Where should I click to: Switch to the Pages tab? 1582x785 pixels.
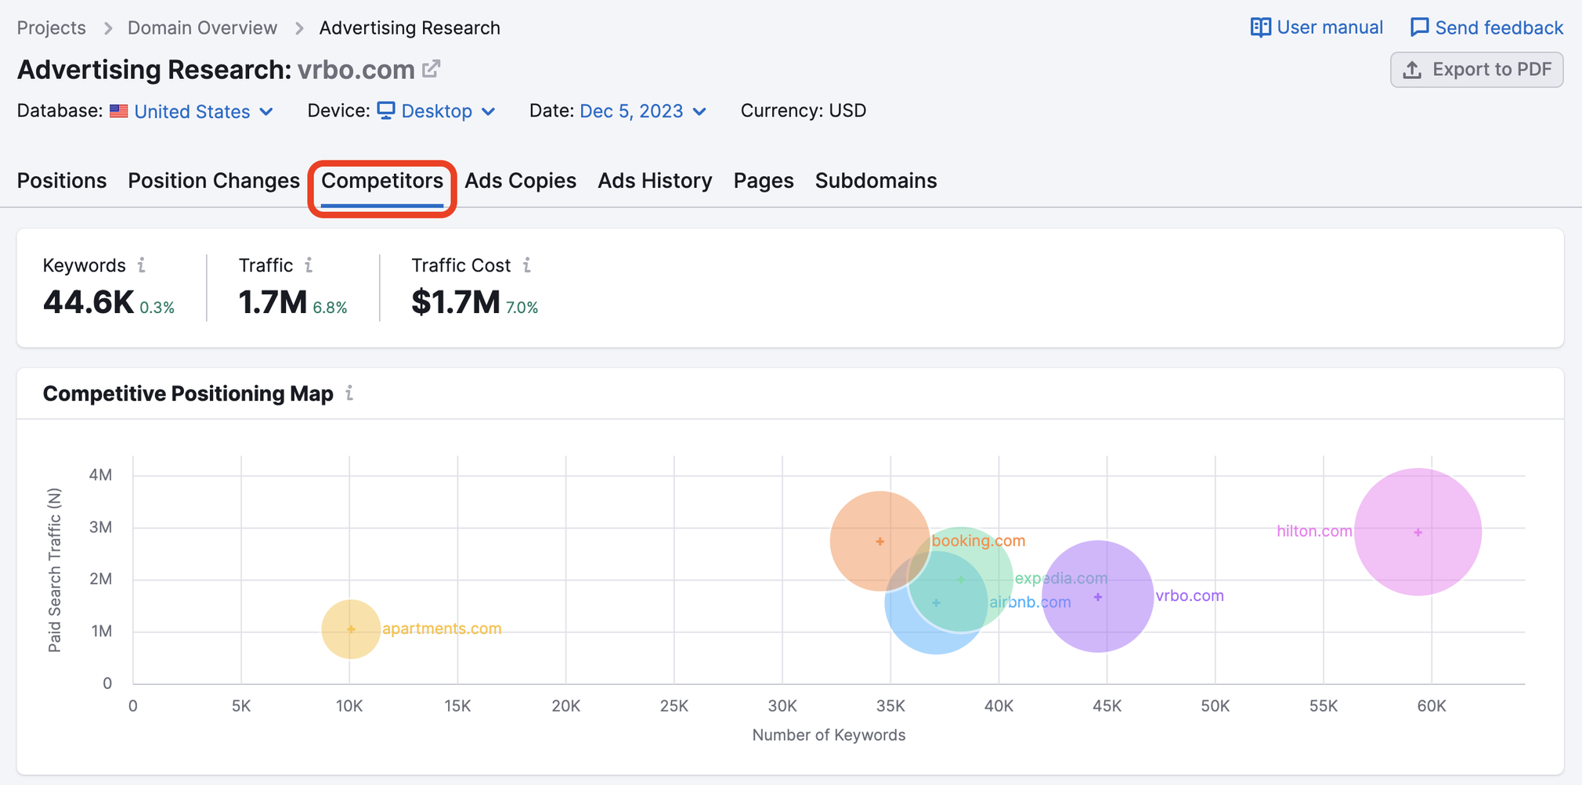coord(764,181)
